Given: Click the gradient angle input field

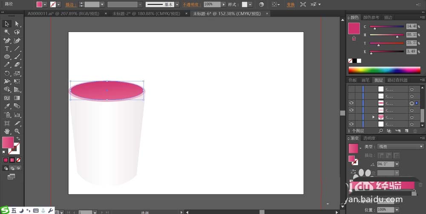Looking at the screenshot, I should (385, 164).
